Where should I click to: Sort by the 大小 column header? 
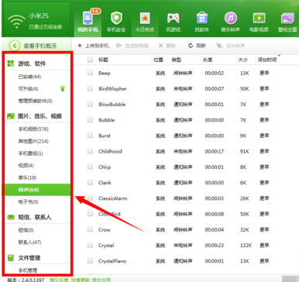pyautogui.click(x=242, y=60)
